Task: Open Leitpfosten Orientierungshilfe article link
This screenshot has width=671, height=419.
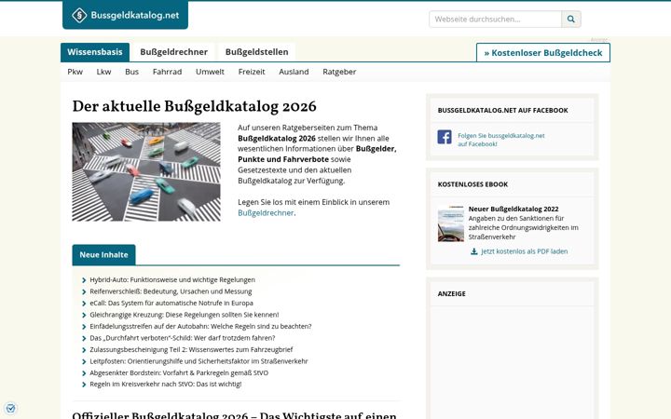Action: (199, 361)
